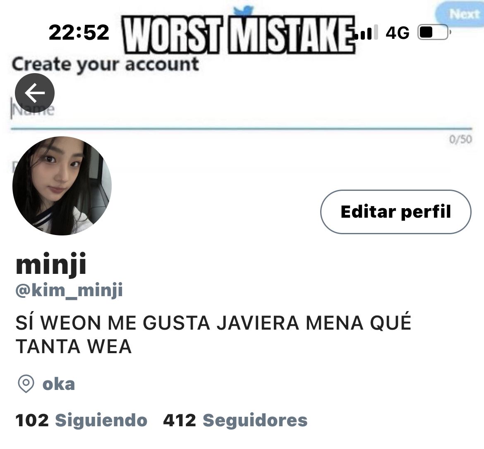Tap the 22:52 clock in status bar
484x449 pixels.
[x=79, y=32]
